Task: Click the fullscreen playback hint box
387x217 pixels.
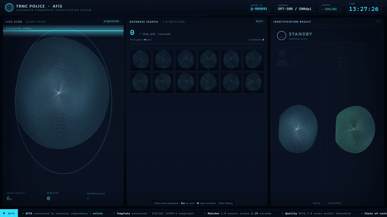Action: click(193, 203)
